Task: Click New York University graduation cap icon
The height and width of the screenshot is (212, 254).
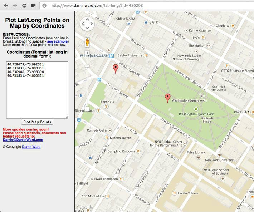Action: pos(219,155)
